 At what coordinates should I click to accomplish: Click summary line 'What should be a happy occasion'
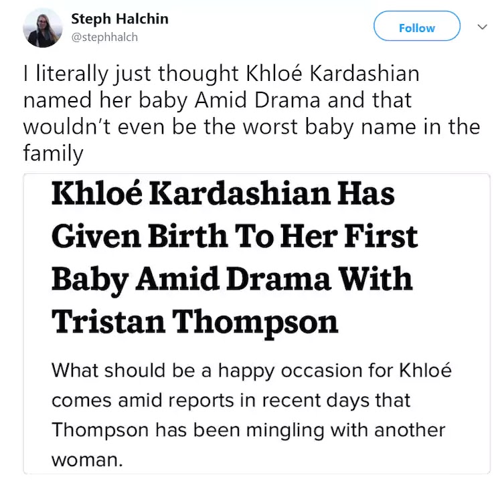point(251,370)
